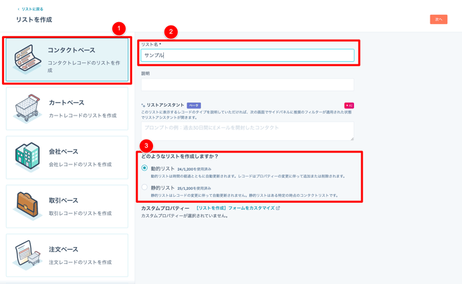Open the フォームをカスタマイズ link
This screenshot has width=462, height=284.
click(236, 208)
